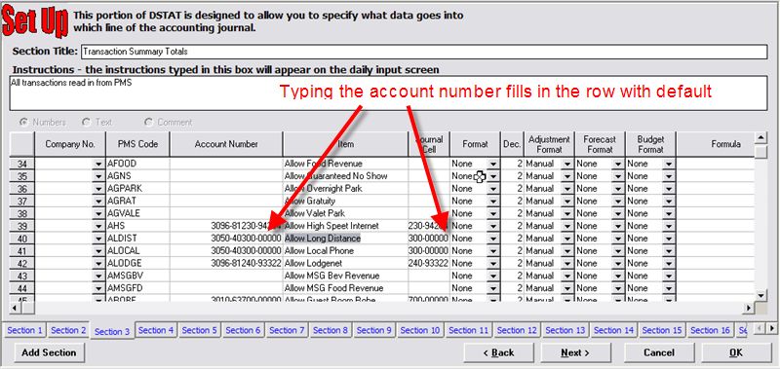This screenshot has width=780, height=369.
Task: Click the Back button
Action: point(498,352)
